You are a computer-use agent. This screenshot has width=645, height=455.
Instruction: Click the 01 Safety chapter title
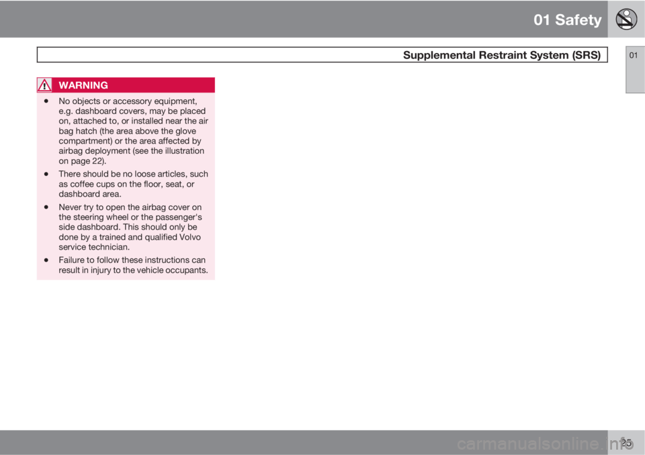[x=567, y=19]
